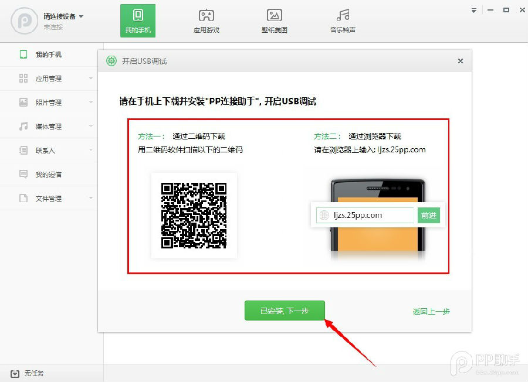Click the 联系人 contacts icon
The height and width of the screenshot is (382, 528).
coord(23,151)
